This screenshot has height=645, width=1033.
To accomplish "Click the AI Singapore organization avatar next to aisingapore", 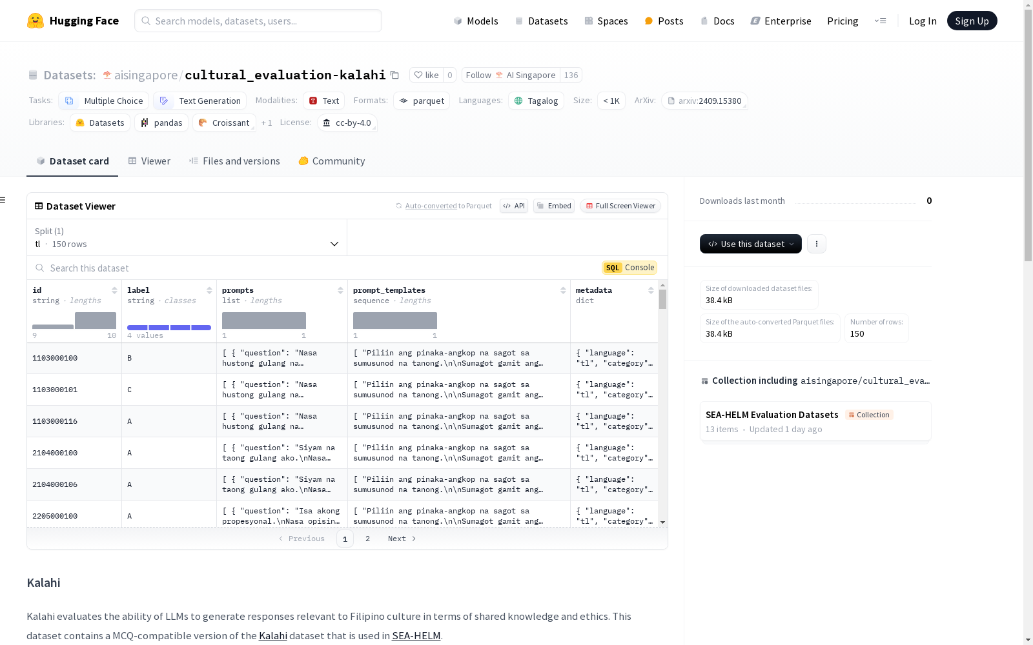I will 107,75.
